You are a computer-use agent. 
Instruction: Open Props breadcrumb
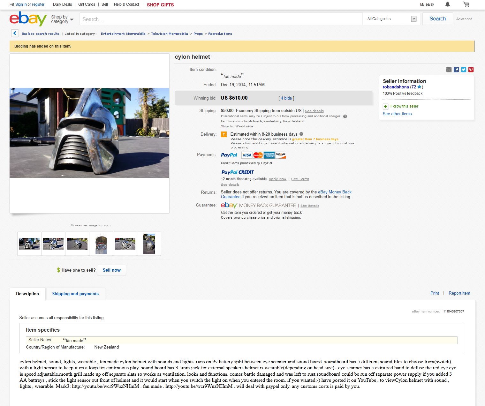(198, 34)
